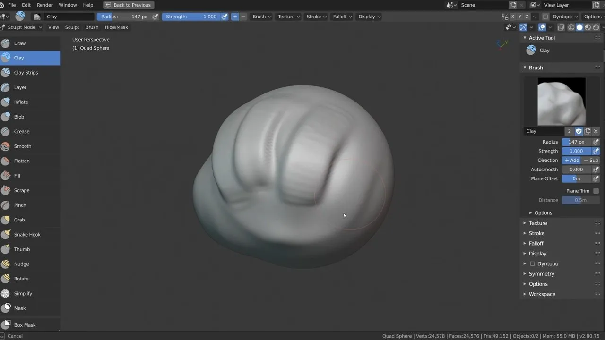Image resolution: width=605 pixels, height=340 pixels.
Task: Open the Hide/Mask menu
Action: pyautogui.click(x=116, y=27)
